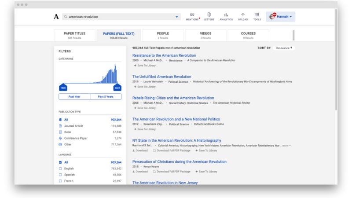Check the French language checkbox
This screenshot has height=198, width=352.
pyautogui.click(x=61, y=181)
